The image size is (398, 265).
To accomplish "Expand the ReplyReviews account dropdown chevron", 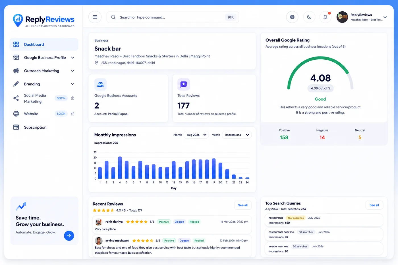I will click(385, 17).
